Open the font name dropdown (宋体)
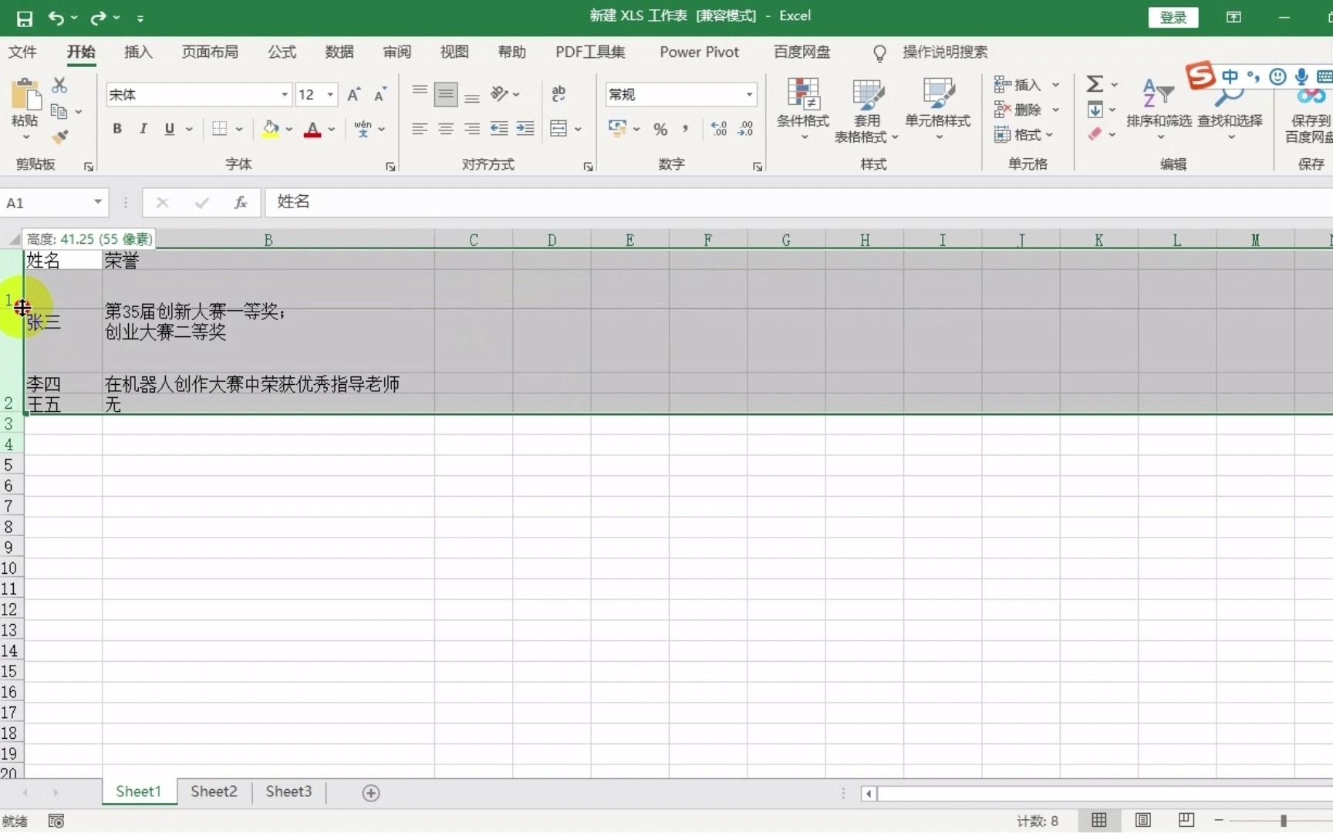The width and height of the screenshot is (1333, 833). (284, 94)
